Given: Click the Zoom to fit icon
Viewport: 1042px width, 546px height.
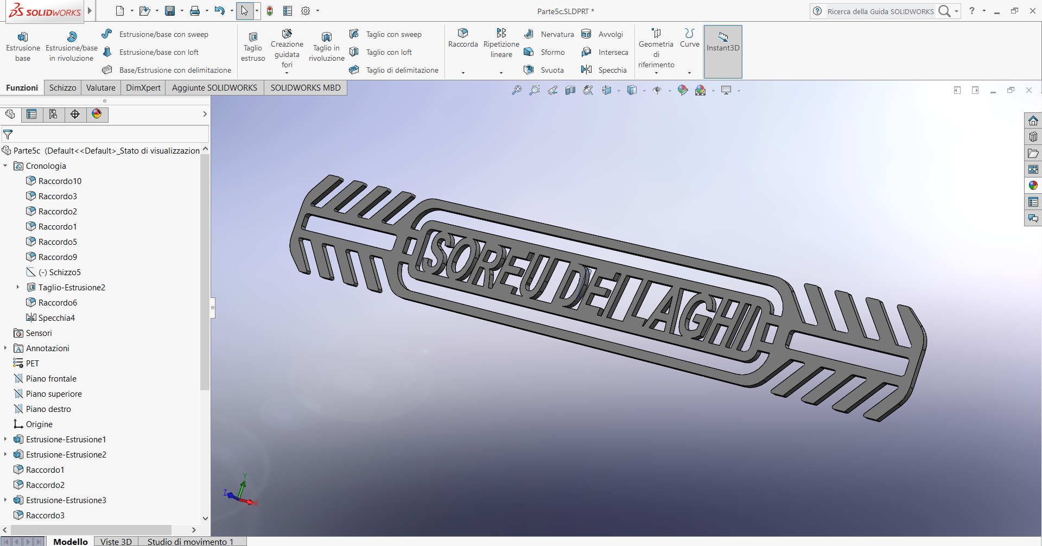Looking at the screenshot, I should (x=517, y=90).
